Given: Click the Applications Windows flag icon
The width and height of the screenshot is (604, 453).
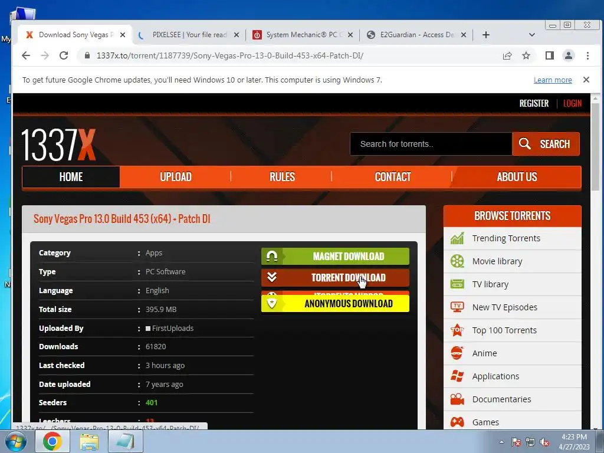Looking at the screenshot, I should point(457,376).
